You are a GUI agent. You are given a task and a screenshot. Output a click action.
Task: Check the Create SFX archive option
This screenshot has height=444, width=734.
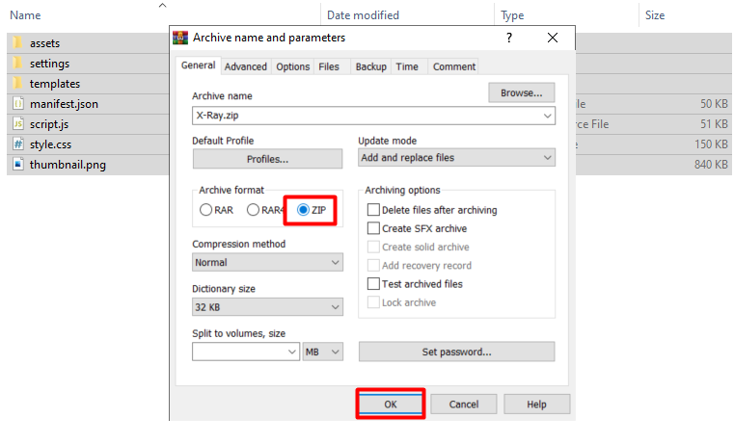pyautogui.click(x=373, y=228)
